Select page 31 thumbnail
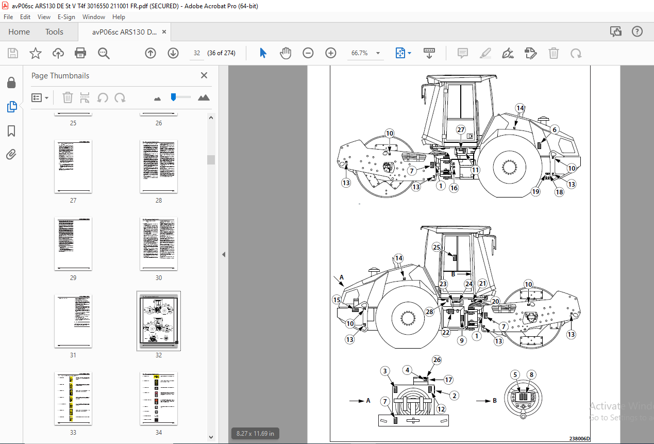654x444 pixels. point(73,321)
